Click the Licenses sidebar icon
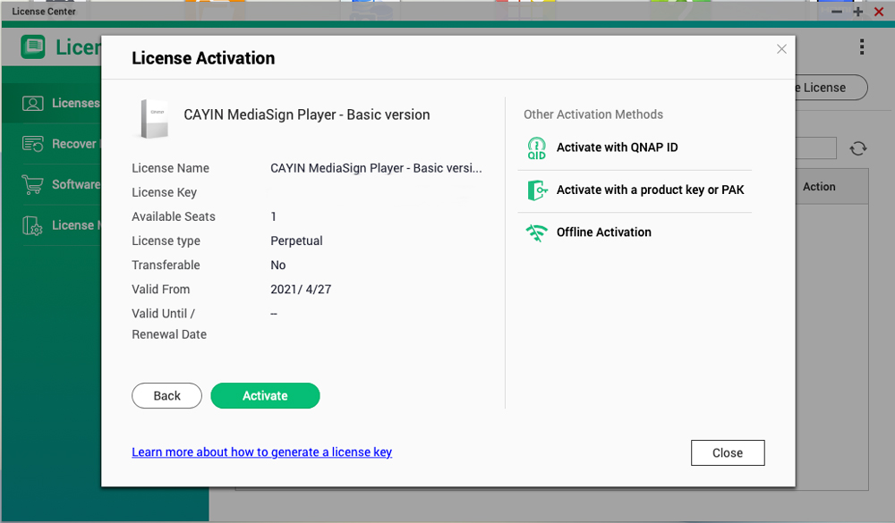 (x=32, y=103)
